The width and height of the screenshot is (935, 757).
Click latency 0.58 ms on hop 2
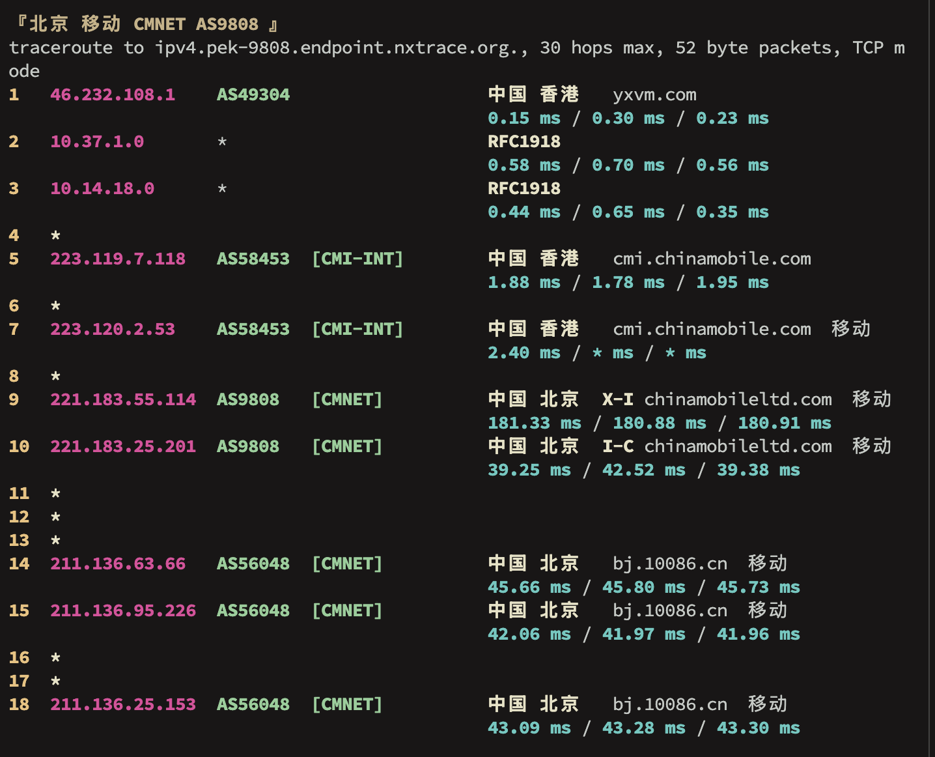[x=524, y=165]
